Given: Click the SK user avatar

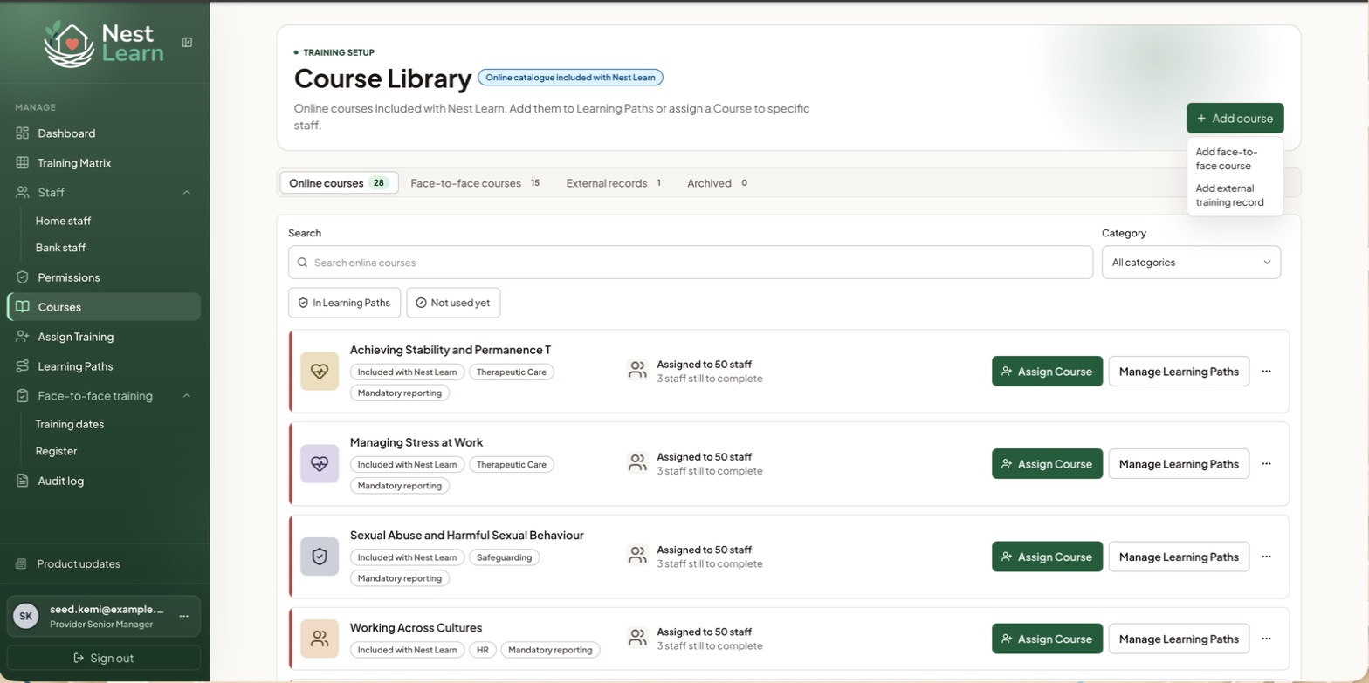Looking at the screenshot, I should tap(26, 616).
